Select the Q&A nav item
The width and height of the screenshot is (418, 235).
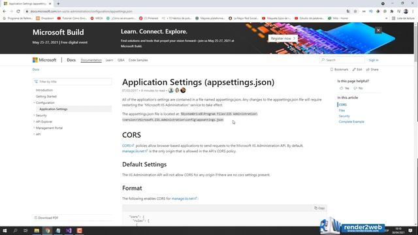coord(121,60)
